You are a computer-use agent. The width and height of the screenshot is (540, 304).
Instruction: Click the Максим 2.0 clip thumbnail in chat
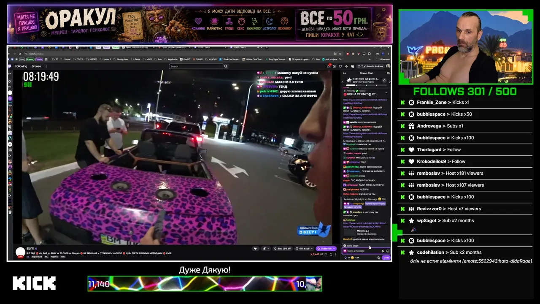coord(349,232)
